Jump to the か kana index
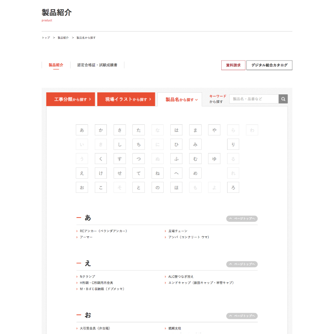334x334 pixels. pos(101,130)
